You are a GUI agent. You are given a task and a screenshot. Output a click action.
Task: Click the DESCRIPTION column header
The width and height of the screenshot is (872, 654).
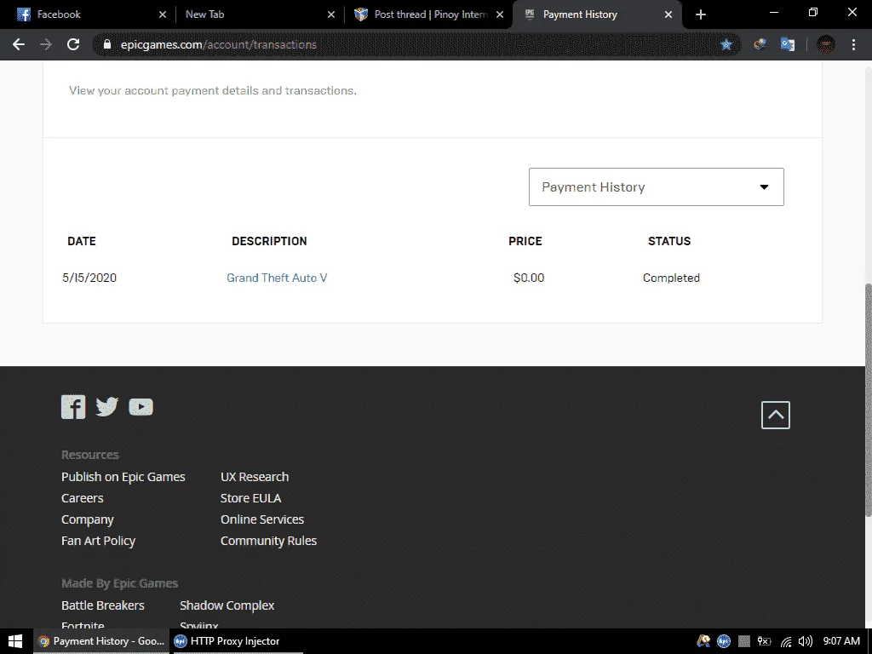click(269, 241)
